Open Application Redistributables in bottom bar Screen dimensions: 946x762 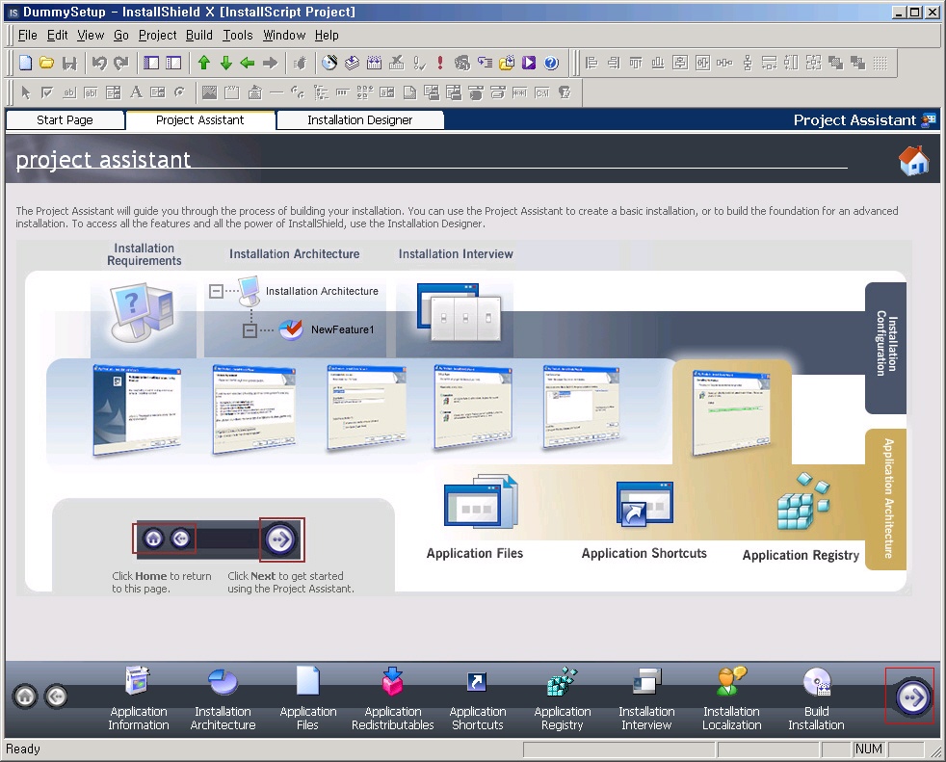click(x=393, y=698)
